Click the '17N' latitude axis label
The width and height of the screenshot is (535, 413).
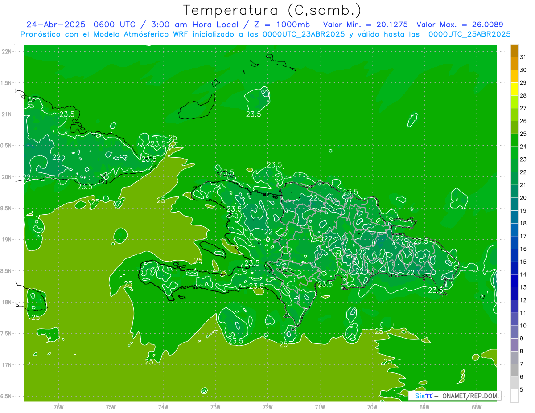coord(7,365)
